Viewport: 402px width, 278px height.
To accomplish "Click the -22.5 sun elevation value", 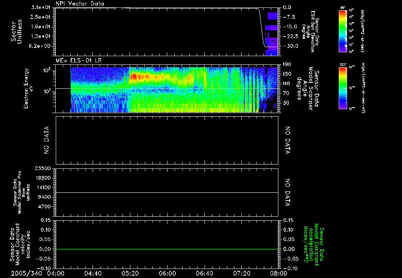I will 291,36.
